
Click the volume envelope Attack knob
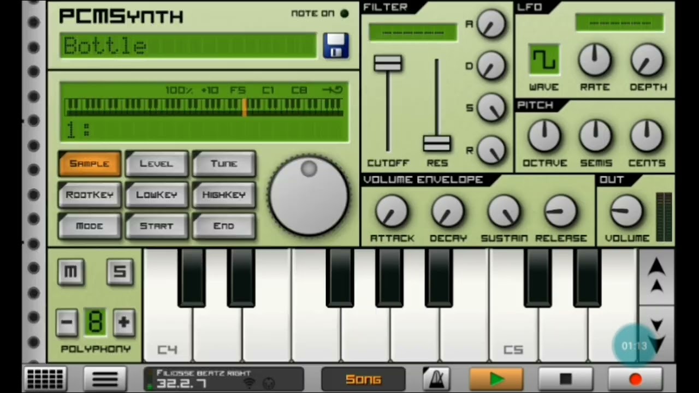point(392,212)
